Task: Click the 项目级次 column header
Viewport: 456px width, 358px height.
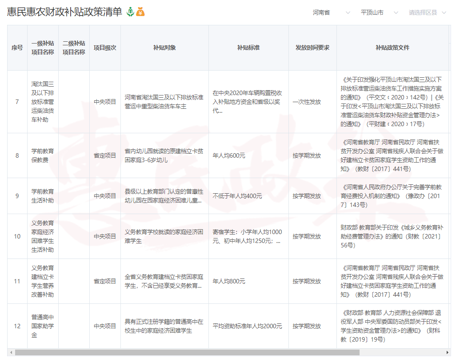Action: [x=105, y=48]
